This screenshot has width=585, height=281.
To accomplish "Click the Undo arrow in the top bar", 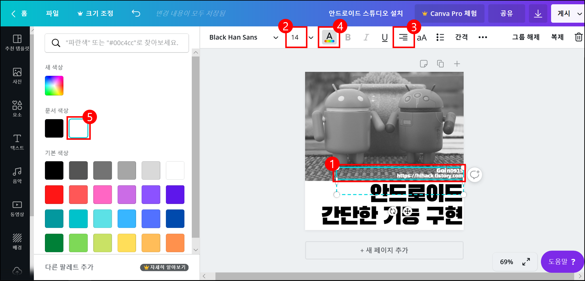I will 136,13.
